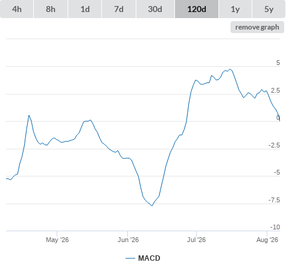Click the May '26 axis label
Image resolution: width=286 pixels, height=274 pixels.
(57, 240)
